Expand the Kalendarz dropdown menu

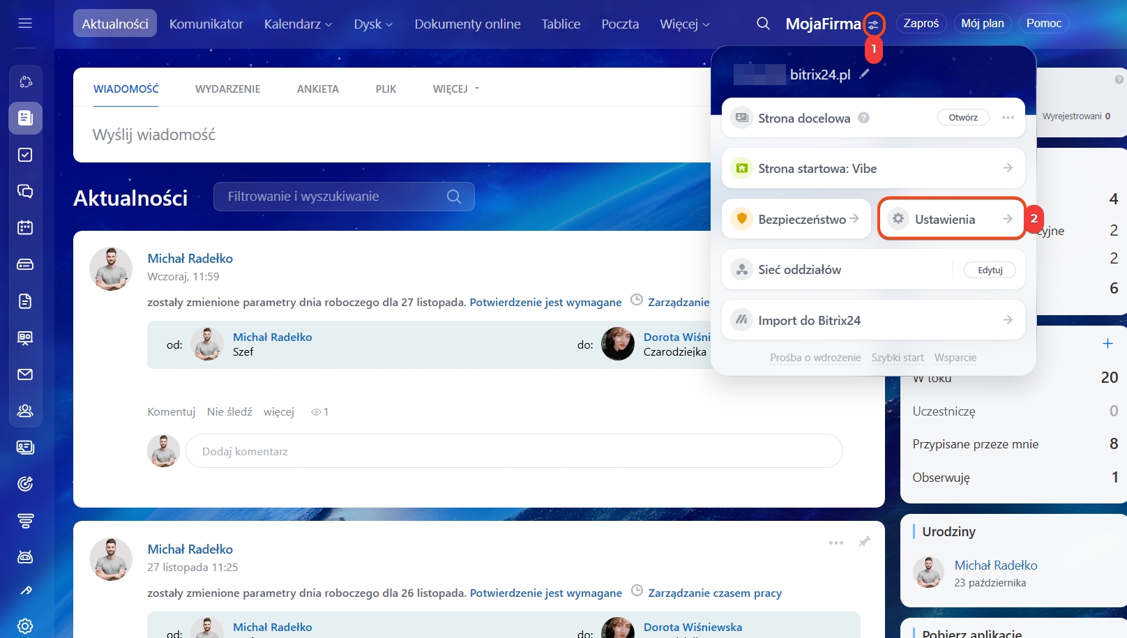(x=298, y=24)
